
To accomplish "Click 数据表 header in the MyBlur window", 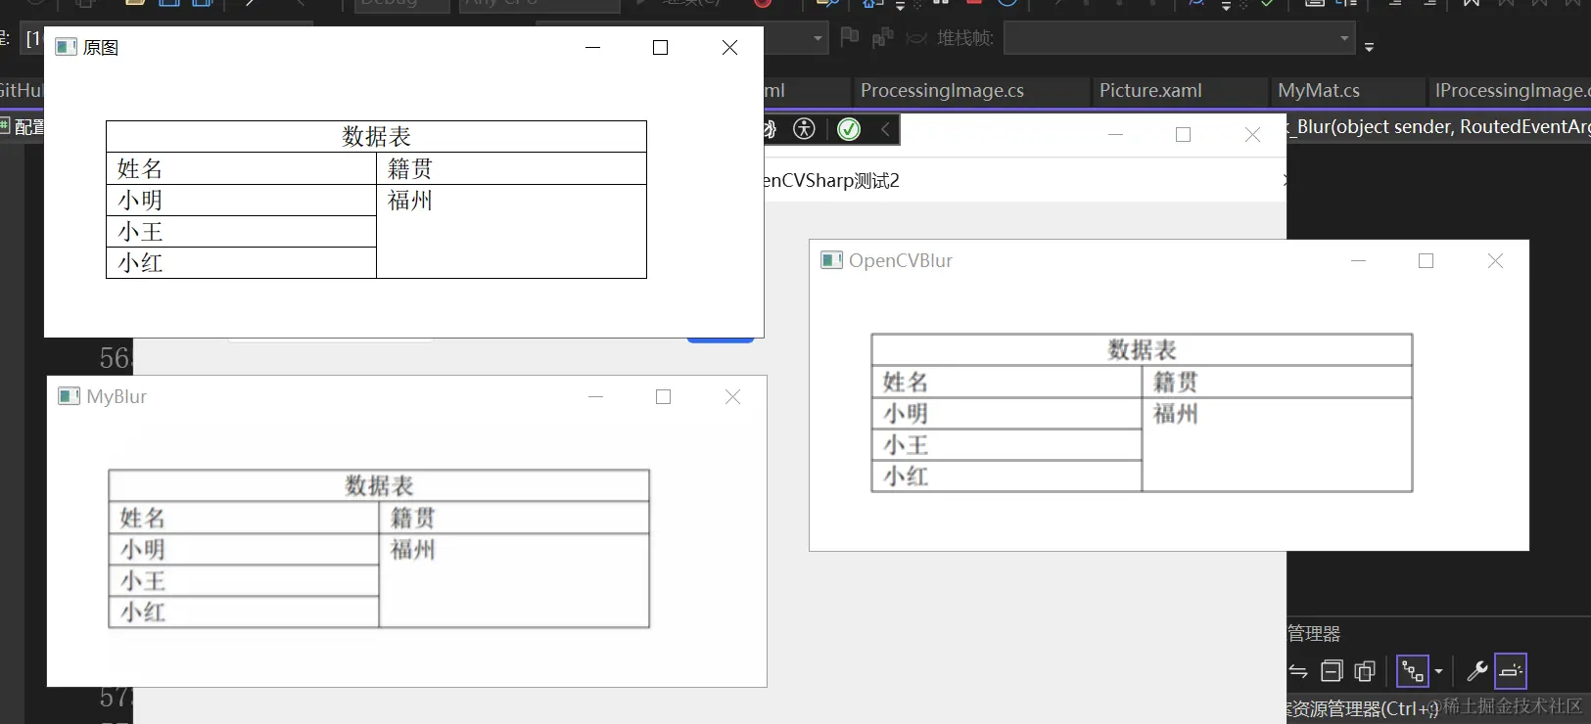I will click(379, 485).
